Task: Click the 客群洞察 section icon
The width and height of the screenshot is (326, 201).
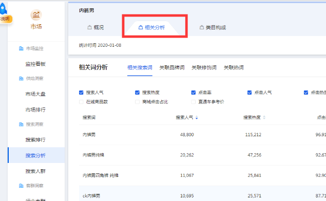Action: (x=21, y=186)
